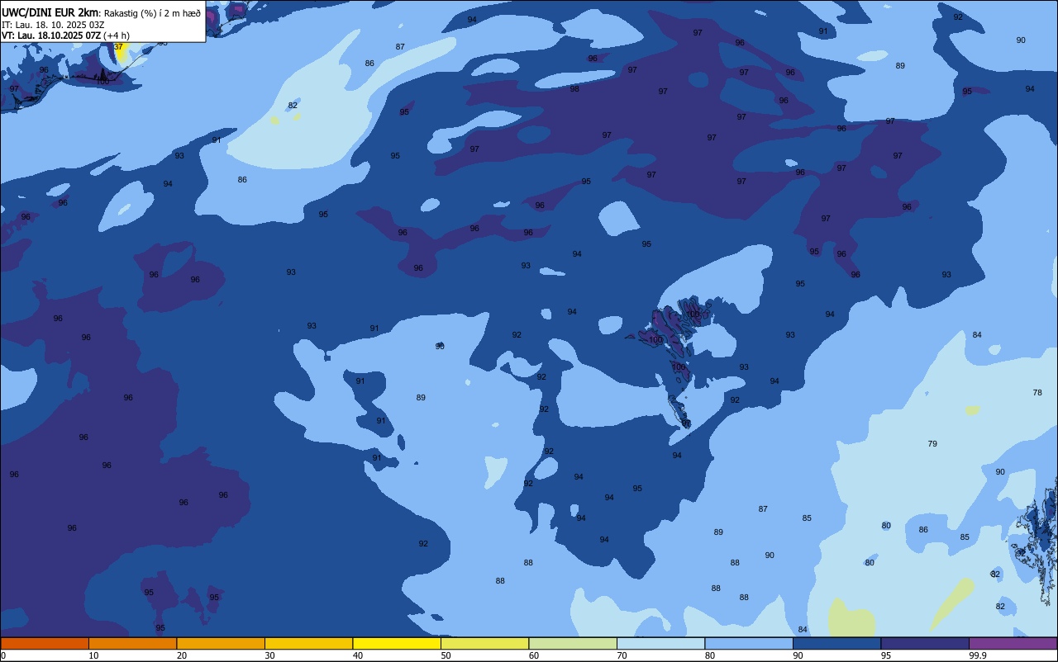Screen dimensions: 1058x662
Task: Click the 0–10 dark orange legend swatch
Action: click(45, 643)
